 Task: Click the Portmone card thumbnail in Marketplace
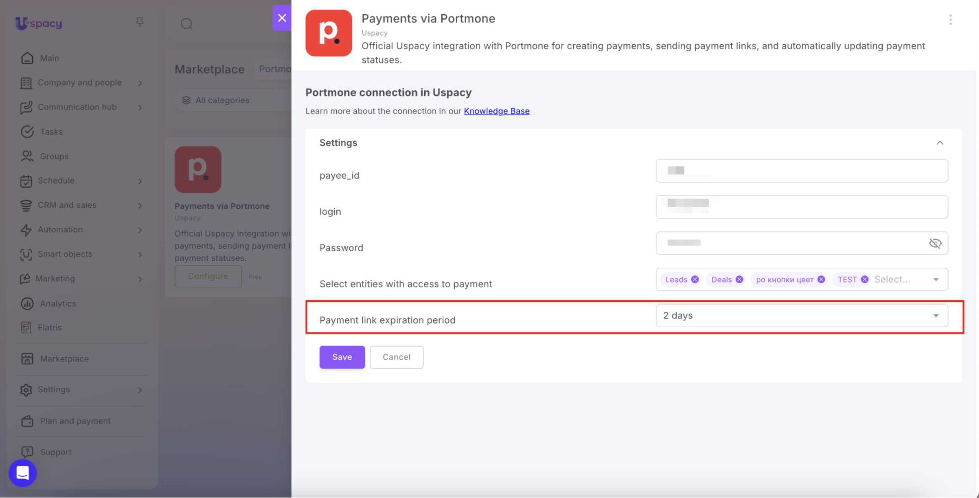tap(198, 169)
